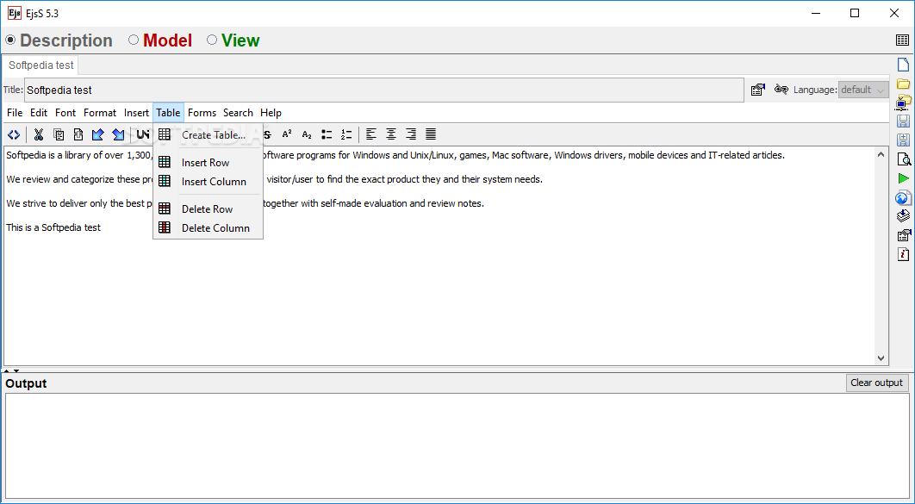
Task: Open the Format menu
Action: coord(100,113)
